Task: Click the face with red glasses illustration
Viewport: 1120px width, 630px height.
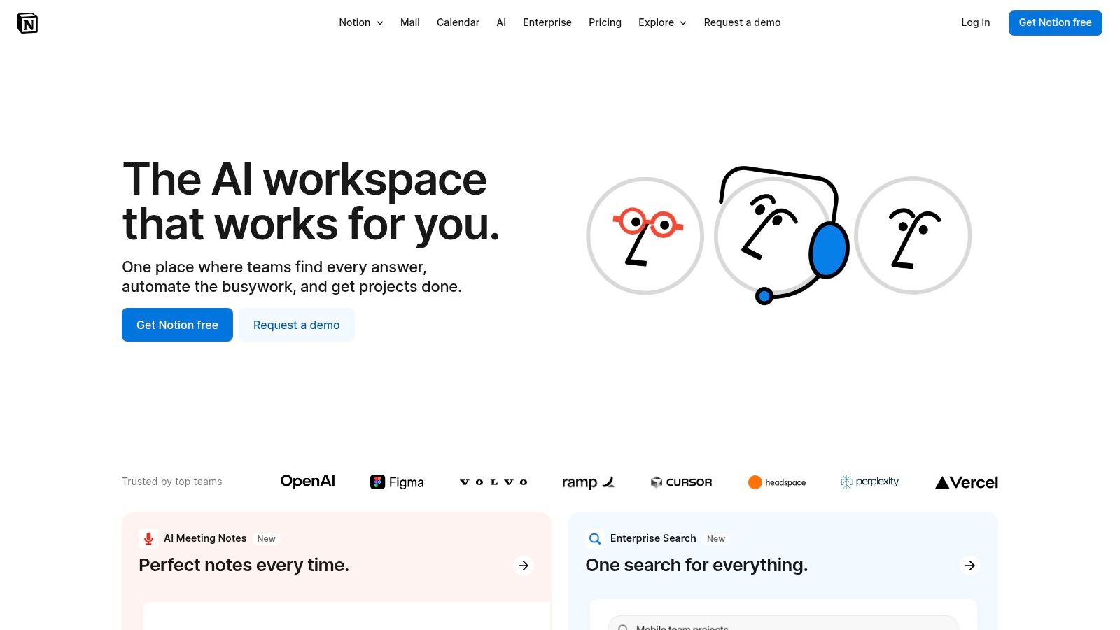Action: coord(645,236)
